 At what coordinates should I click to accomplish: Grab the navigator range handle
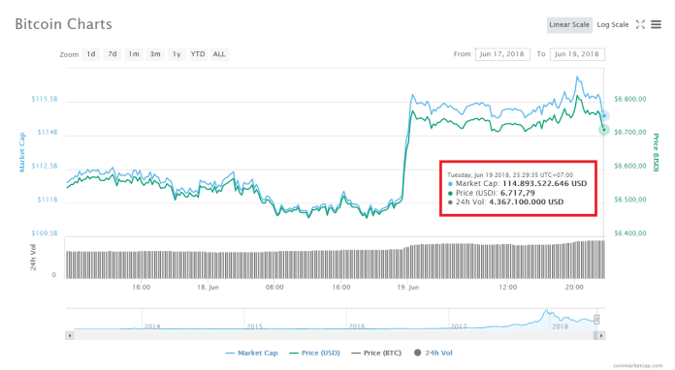[596, 320]
